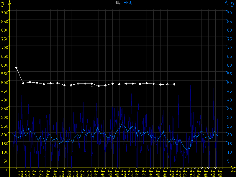Viewport: 236px width, 177px height.
Task: Click the blue right axis arrow
Action: [x=226, y=2]
